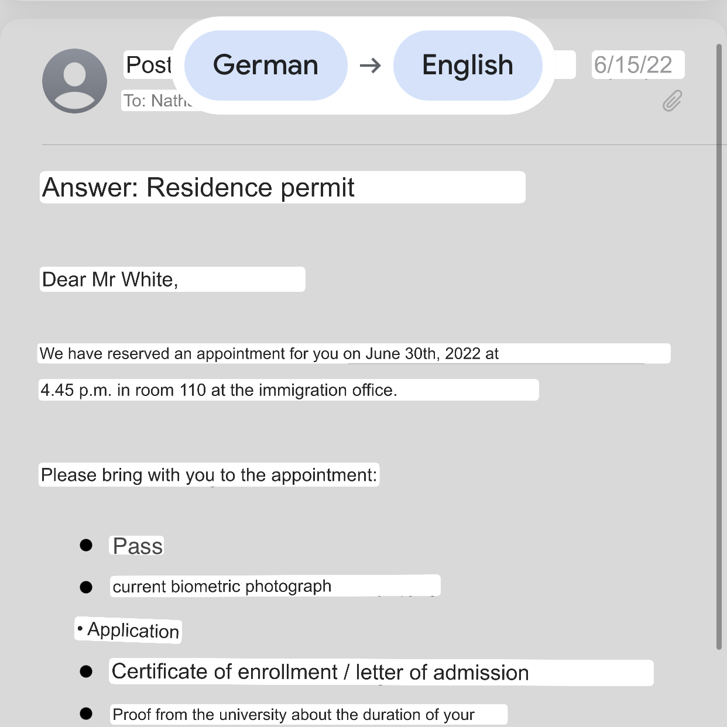The image size is (727, 727).
Task: Click the bullet point beside Pass
Action: pos(86,546)
